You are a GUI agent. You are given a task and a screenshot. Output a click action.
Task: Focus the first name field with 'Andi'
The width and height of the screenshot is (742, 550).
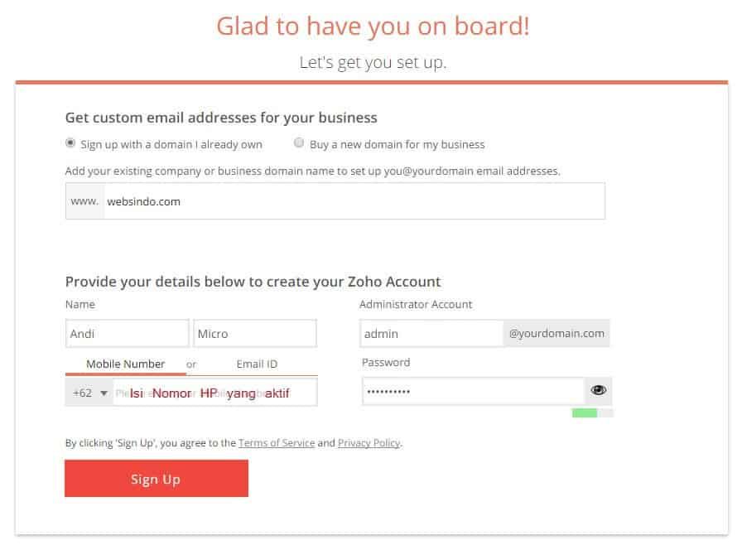click(127, 334)
